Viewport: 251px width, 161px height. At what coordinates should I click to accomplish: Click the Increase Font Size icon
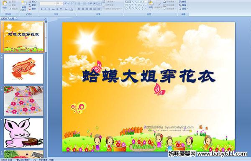pyautogui.click(x=66, y=3)
